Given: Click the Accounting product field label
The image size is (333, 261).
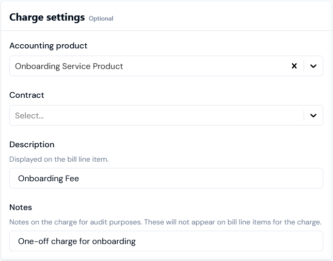Looking at the screenshot, I should point(49,46).
